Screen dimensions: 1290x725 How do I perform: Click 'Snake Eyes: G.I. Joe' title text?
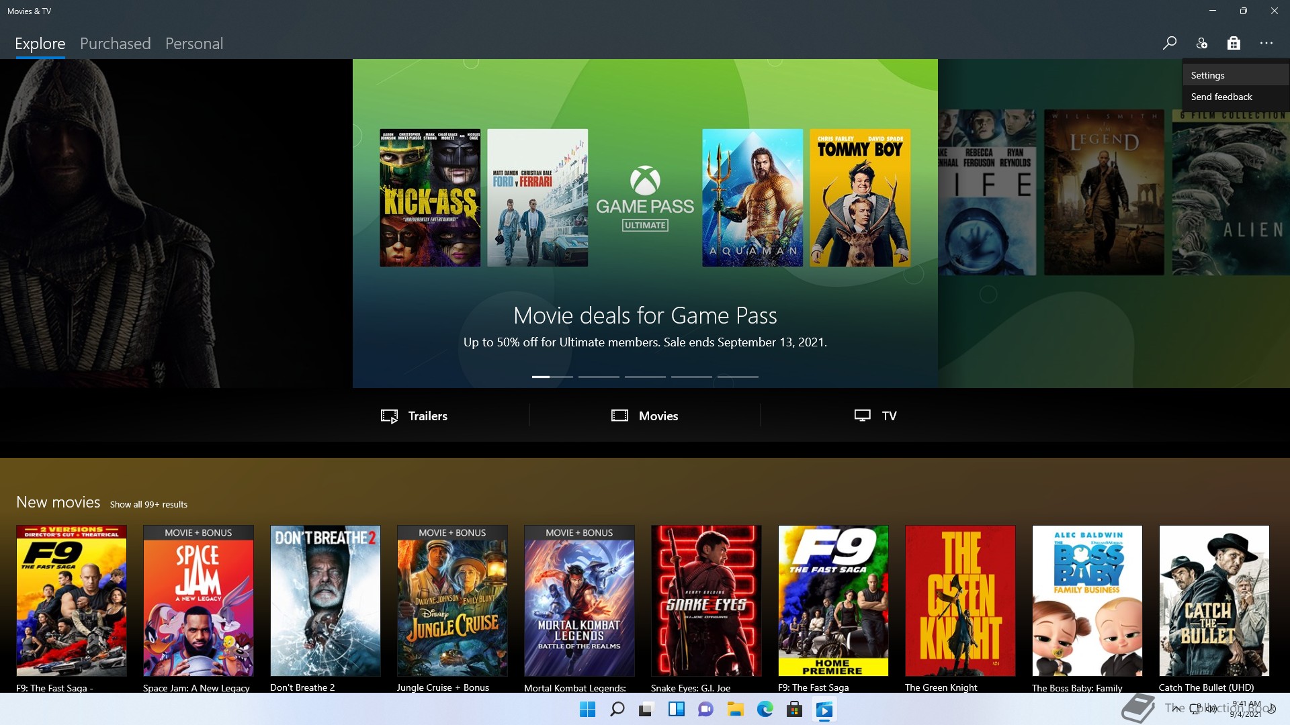click(691, 687)
